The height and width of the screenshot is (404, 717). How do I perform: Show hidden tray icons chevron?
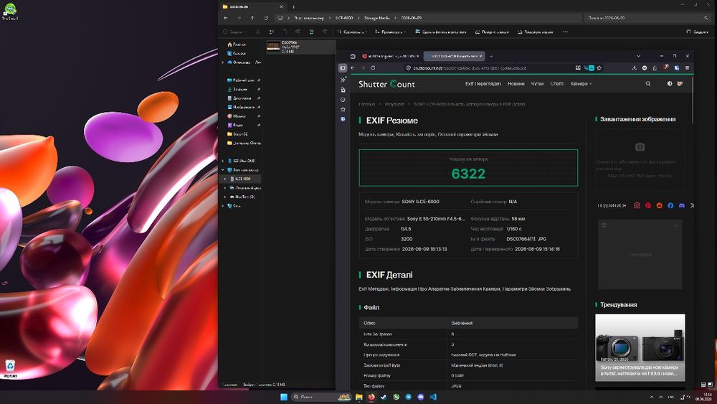651,397
